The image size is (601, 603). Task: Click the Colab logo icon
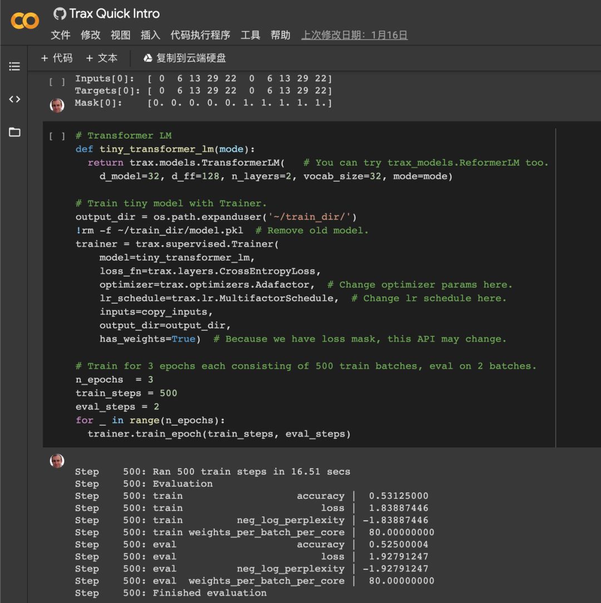point(25,21)
